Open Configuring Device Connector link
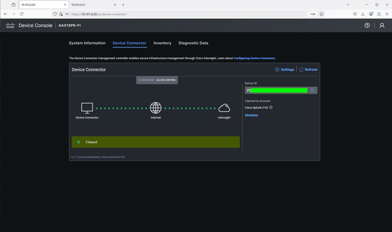Screen dimensions: 392x232 click(255, 58)
